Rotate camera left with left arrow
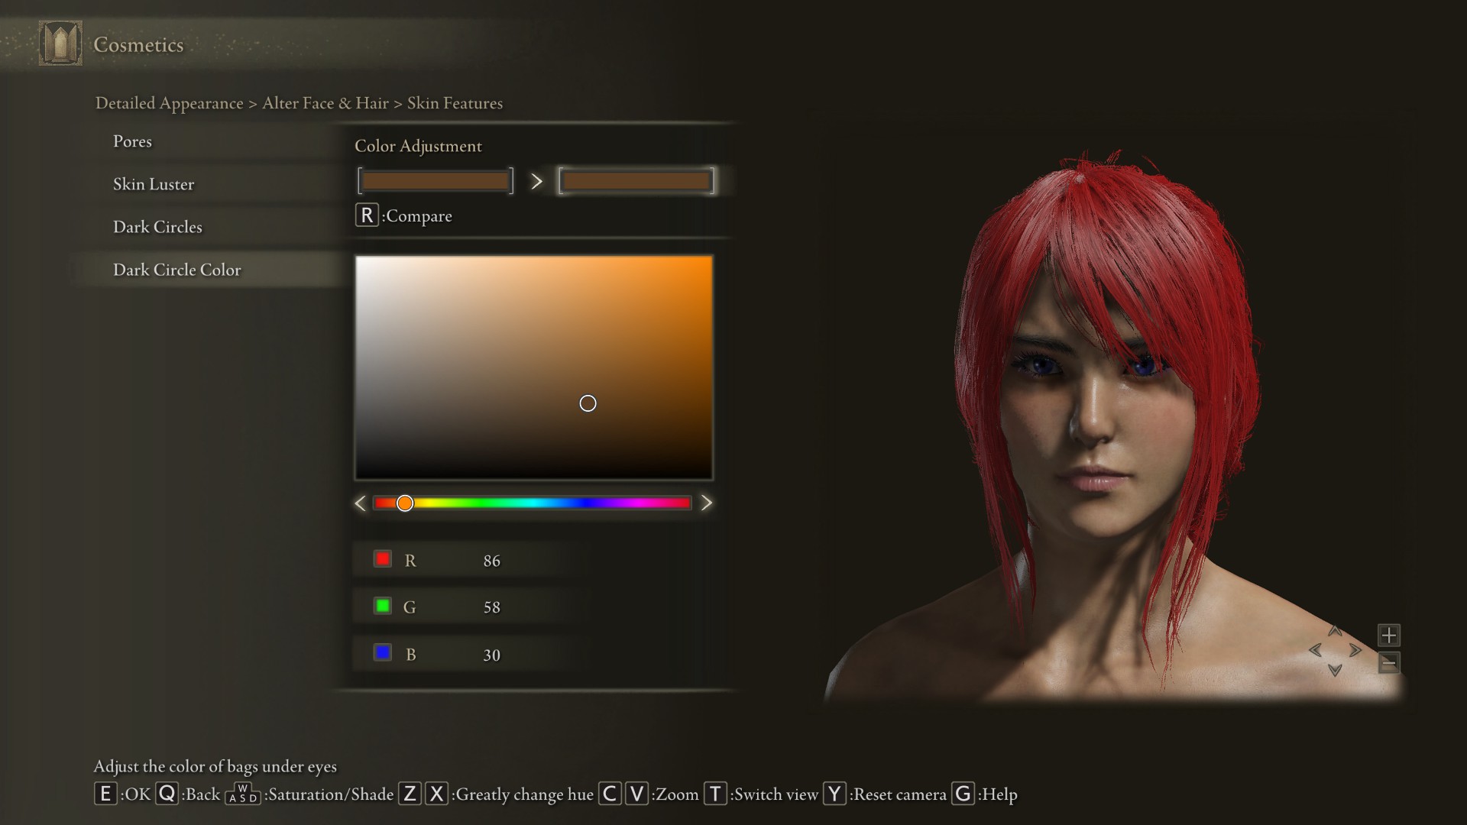 tap(1315, 651)
